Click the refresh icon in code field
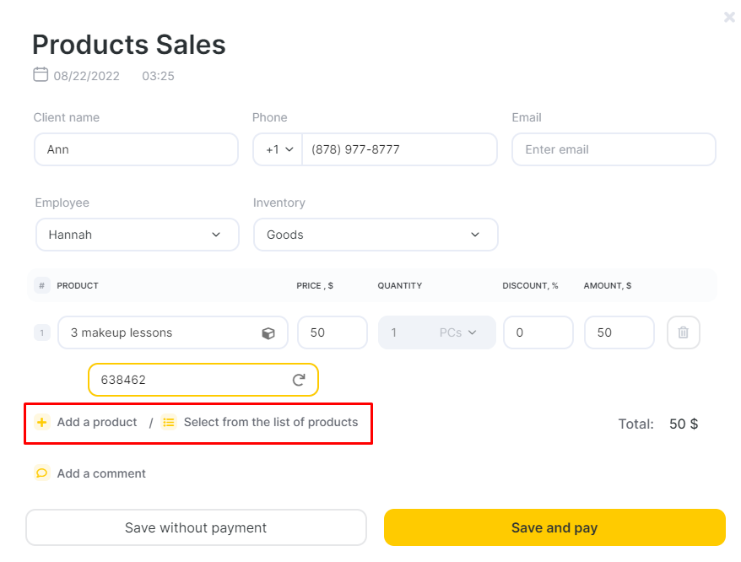741x562 pixels. click(299, 380)
